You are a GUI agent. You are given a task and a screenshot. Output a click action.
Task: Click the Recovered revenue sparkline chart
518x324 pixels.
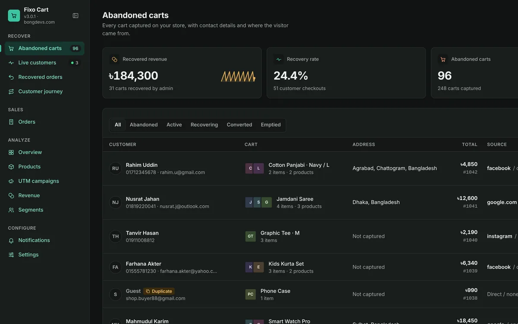[238, 76]
